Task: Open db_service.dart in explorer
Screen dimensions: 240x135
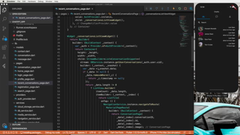Action: (x=25, y=111)
